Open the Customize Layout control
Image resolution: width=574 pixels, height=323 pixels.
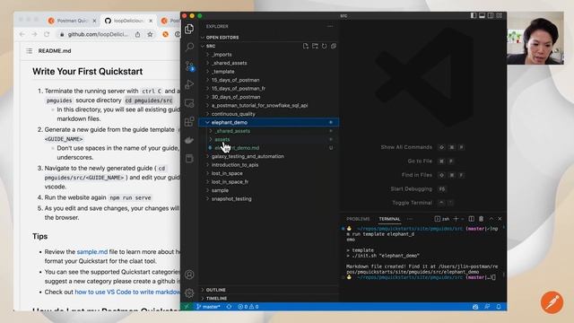pos(500,15)
